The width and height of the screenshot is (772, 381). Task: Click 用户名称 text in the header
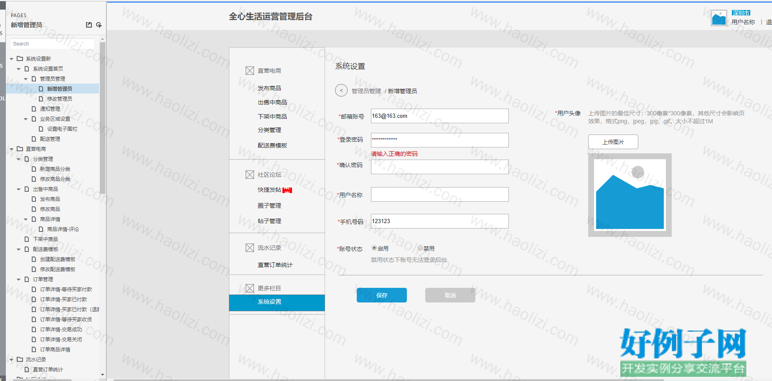[743, 22]
